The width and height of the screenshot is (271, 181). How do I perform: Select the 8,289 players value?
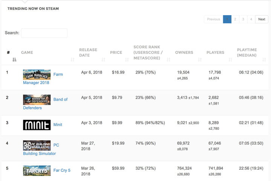point(214,123)
